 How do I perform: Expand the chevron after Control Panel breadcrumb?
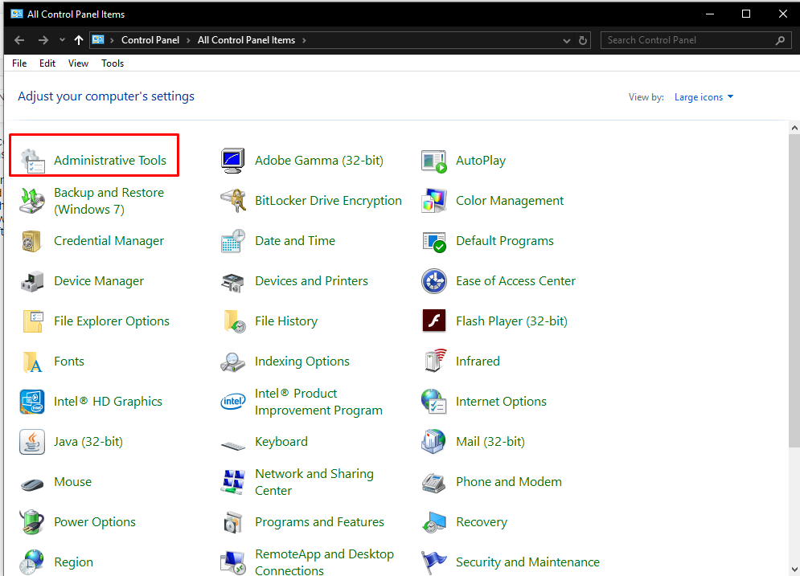pos(188,40)
